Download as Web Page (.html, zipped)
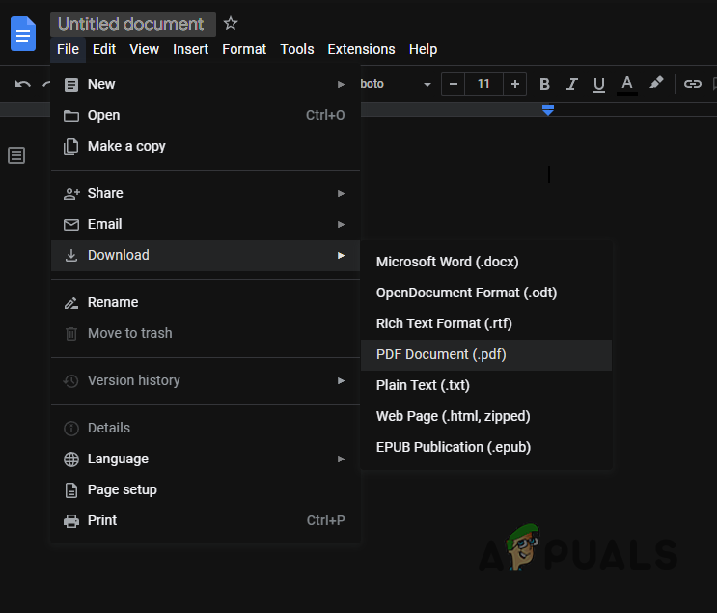The image size is (717, 613). coord(486,417)
